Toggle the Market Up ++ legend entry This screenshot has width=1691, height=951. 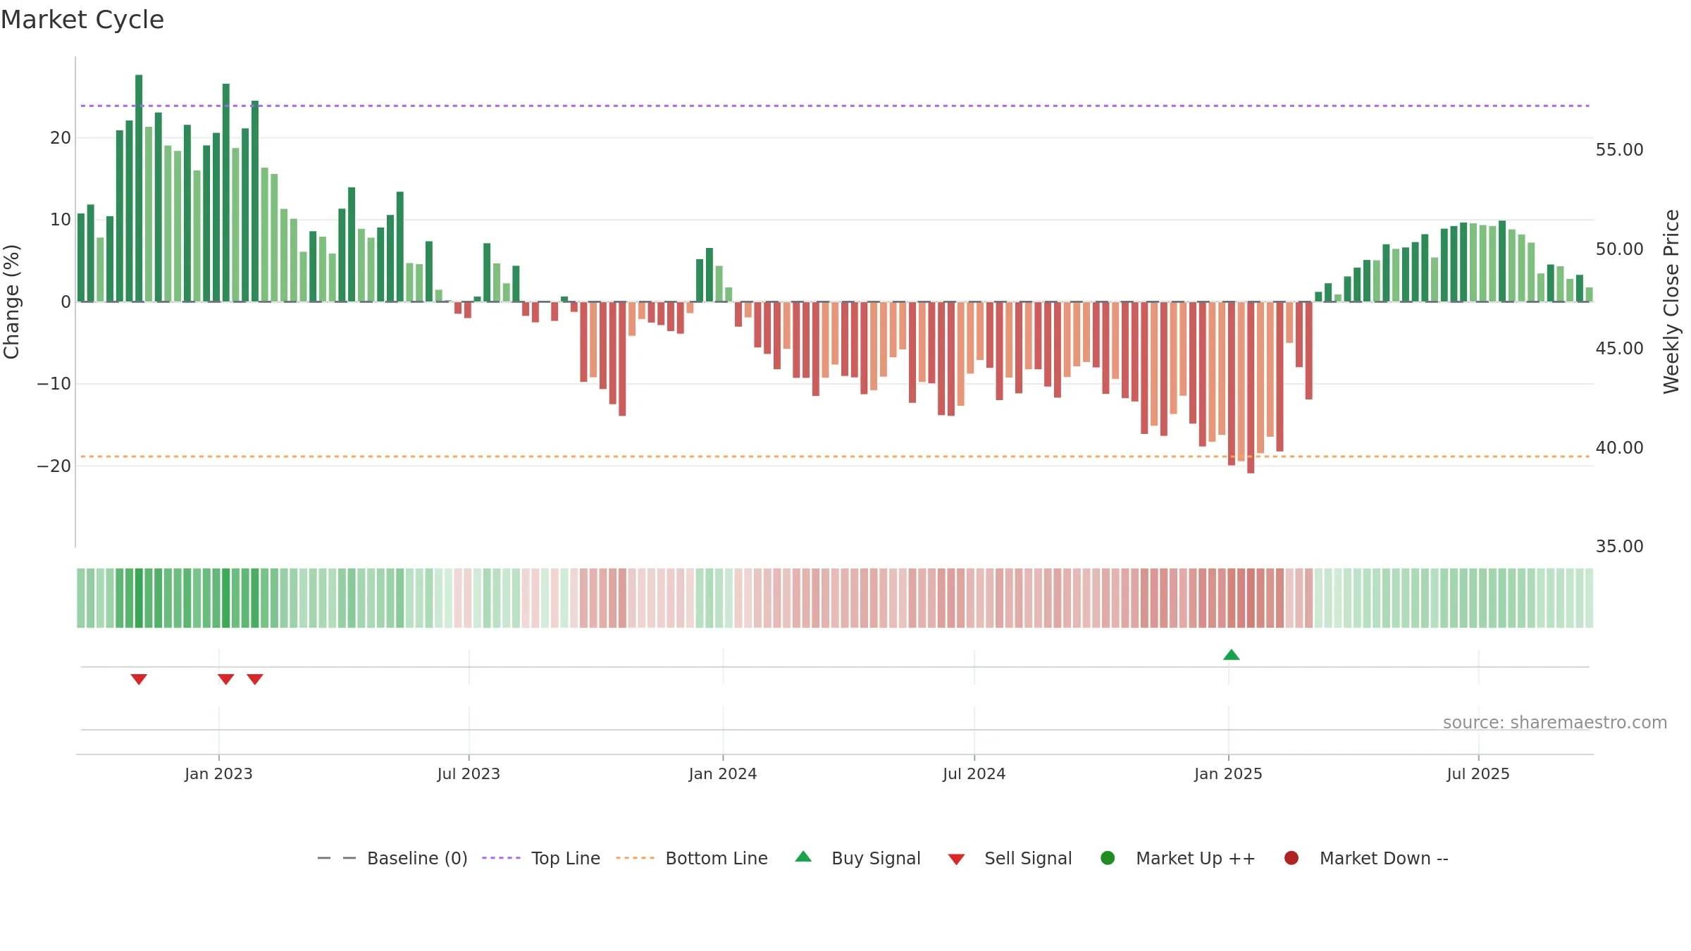pyautogui.click(x=1178, y=858)
